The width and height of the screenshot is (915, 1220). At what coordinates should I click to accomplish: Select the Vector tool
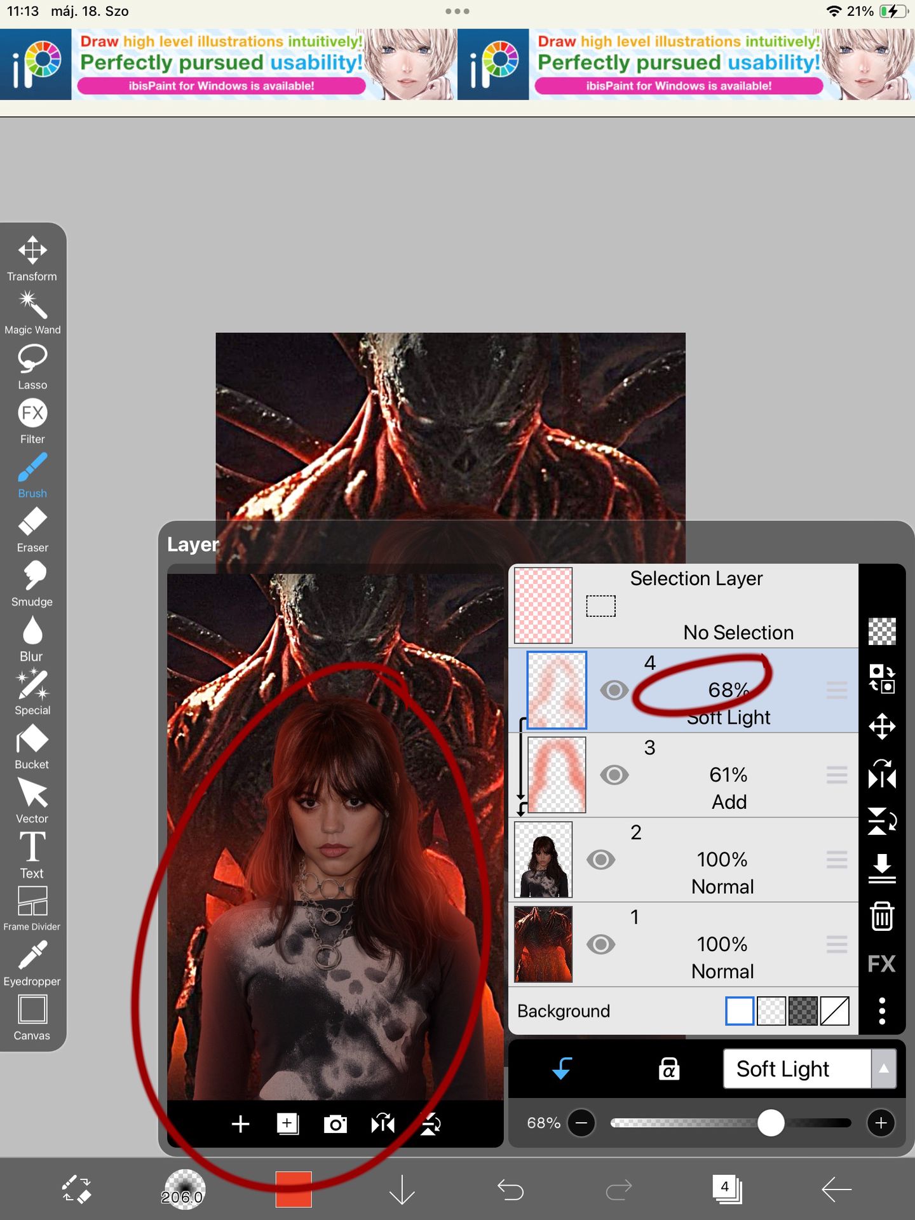point(32,801)
